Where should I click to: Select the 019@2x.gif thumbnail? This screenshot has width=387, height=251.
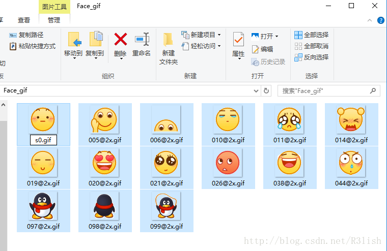tap(43, 163)
